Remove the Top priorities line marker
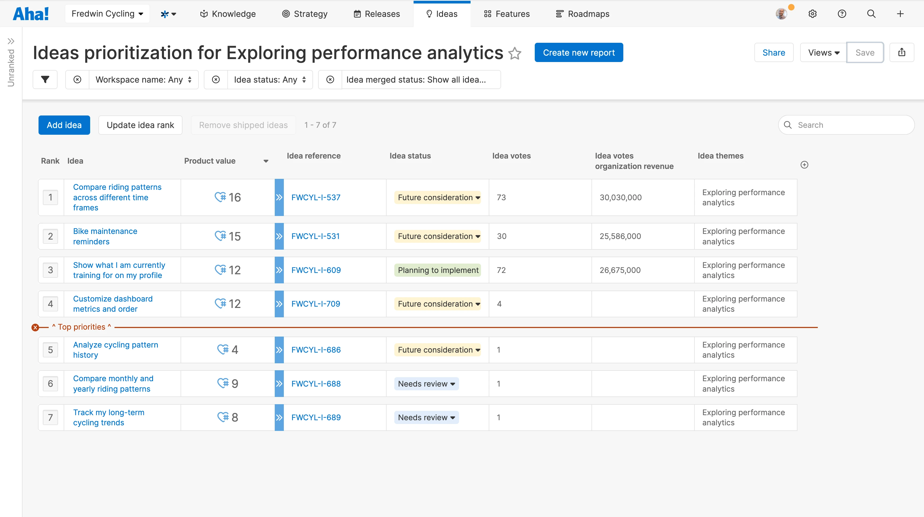Image resolution: width=924 pixels, height=517 pixels. coord(35,327)
